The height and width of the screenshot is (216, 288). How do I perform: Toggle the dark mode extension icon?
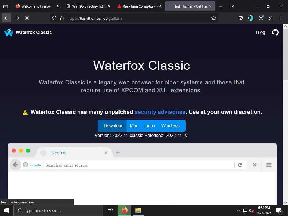click(251, 18)
